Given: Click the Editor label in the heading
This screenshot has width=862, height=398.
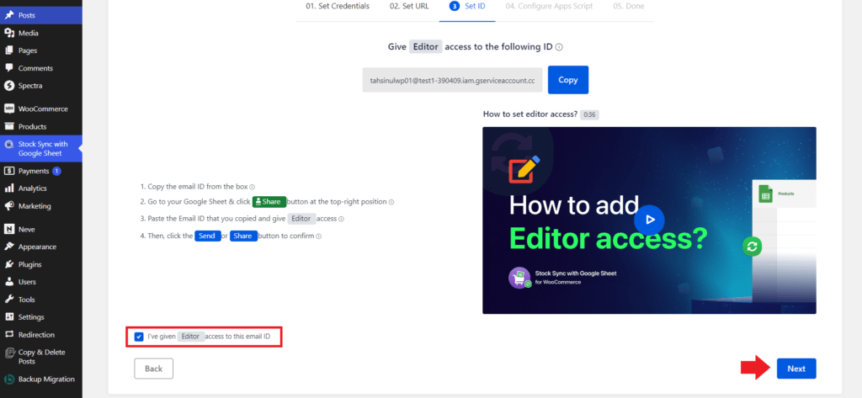Looking at the screenshot, I should pos(425,47).
